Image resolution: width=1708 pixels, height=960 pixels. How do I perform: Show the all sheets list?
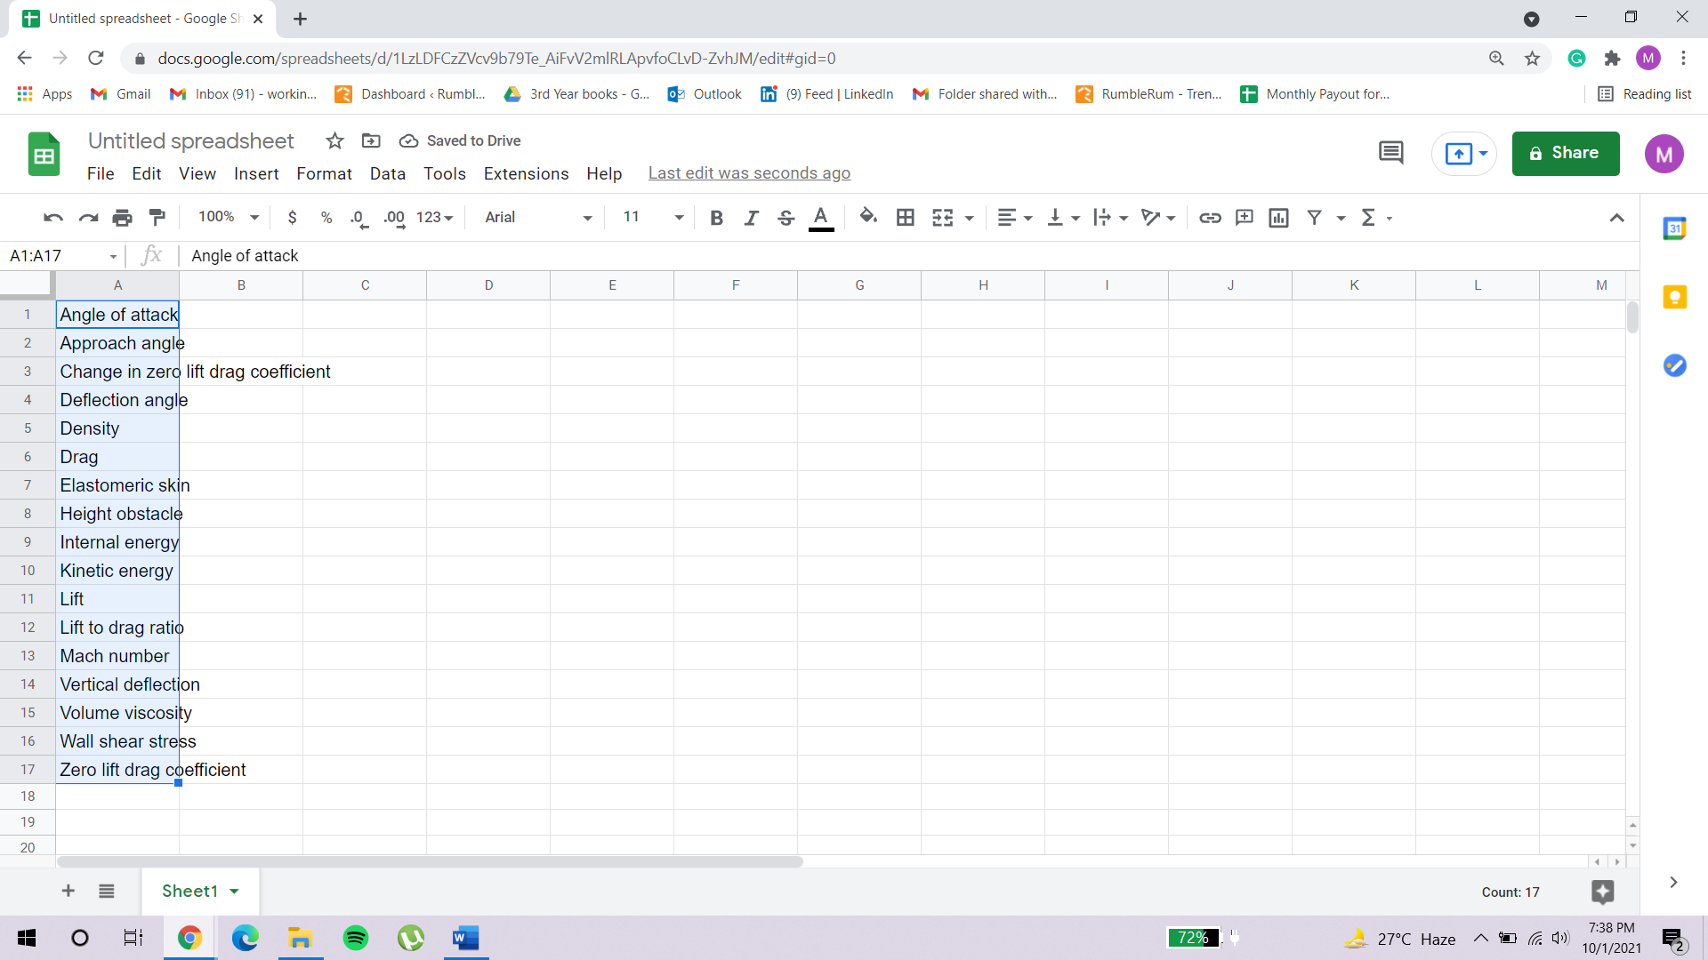(x=107, y=891)
